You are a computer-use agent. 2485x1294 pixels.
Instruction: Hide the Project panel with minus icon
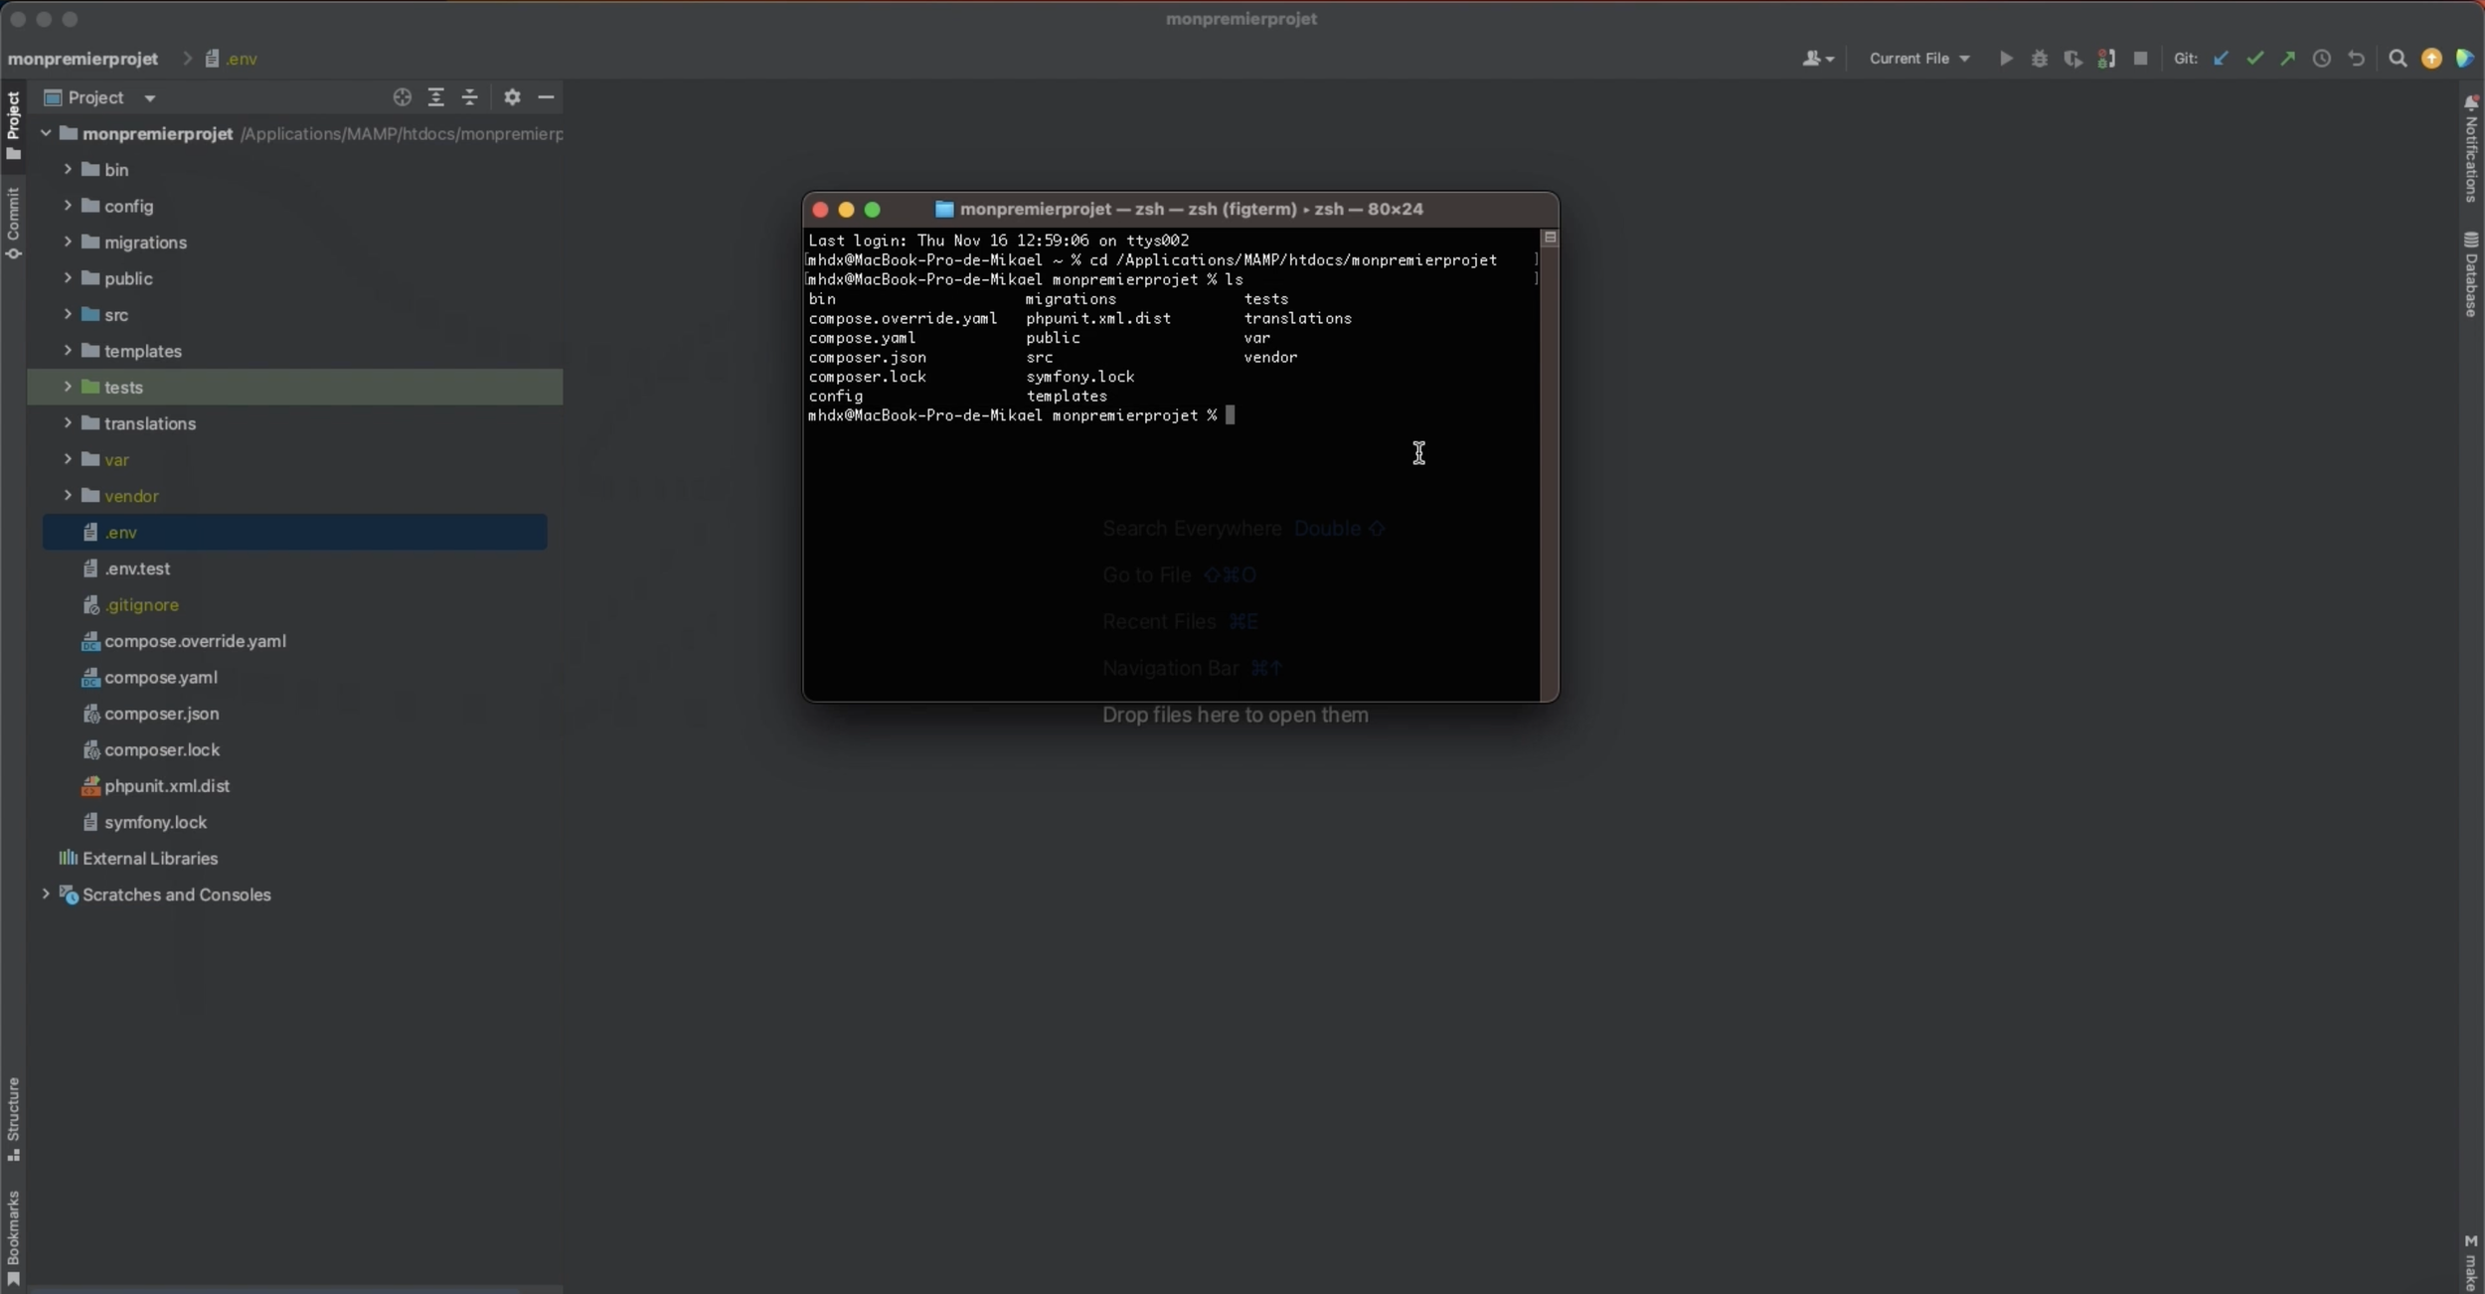pyautogui.click(x=546, y=97)
